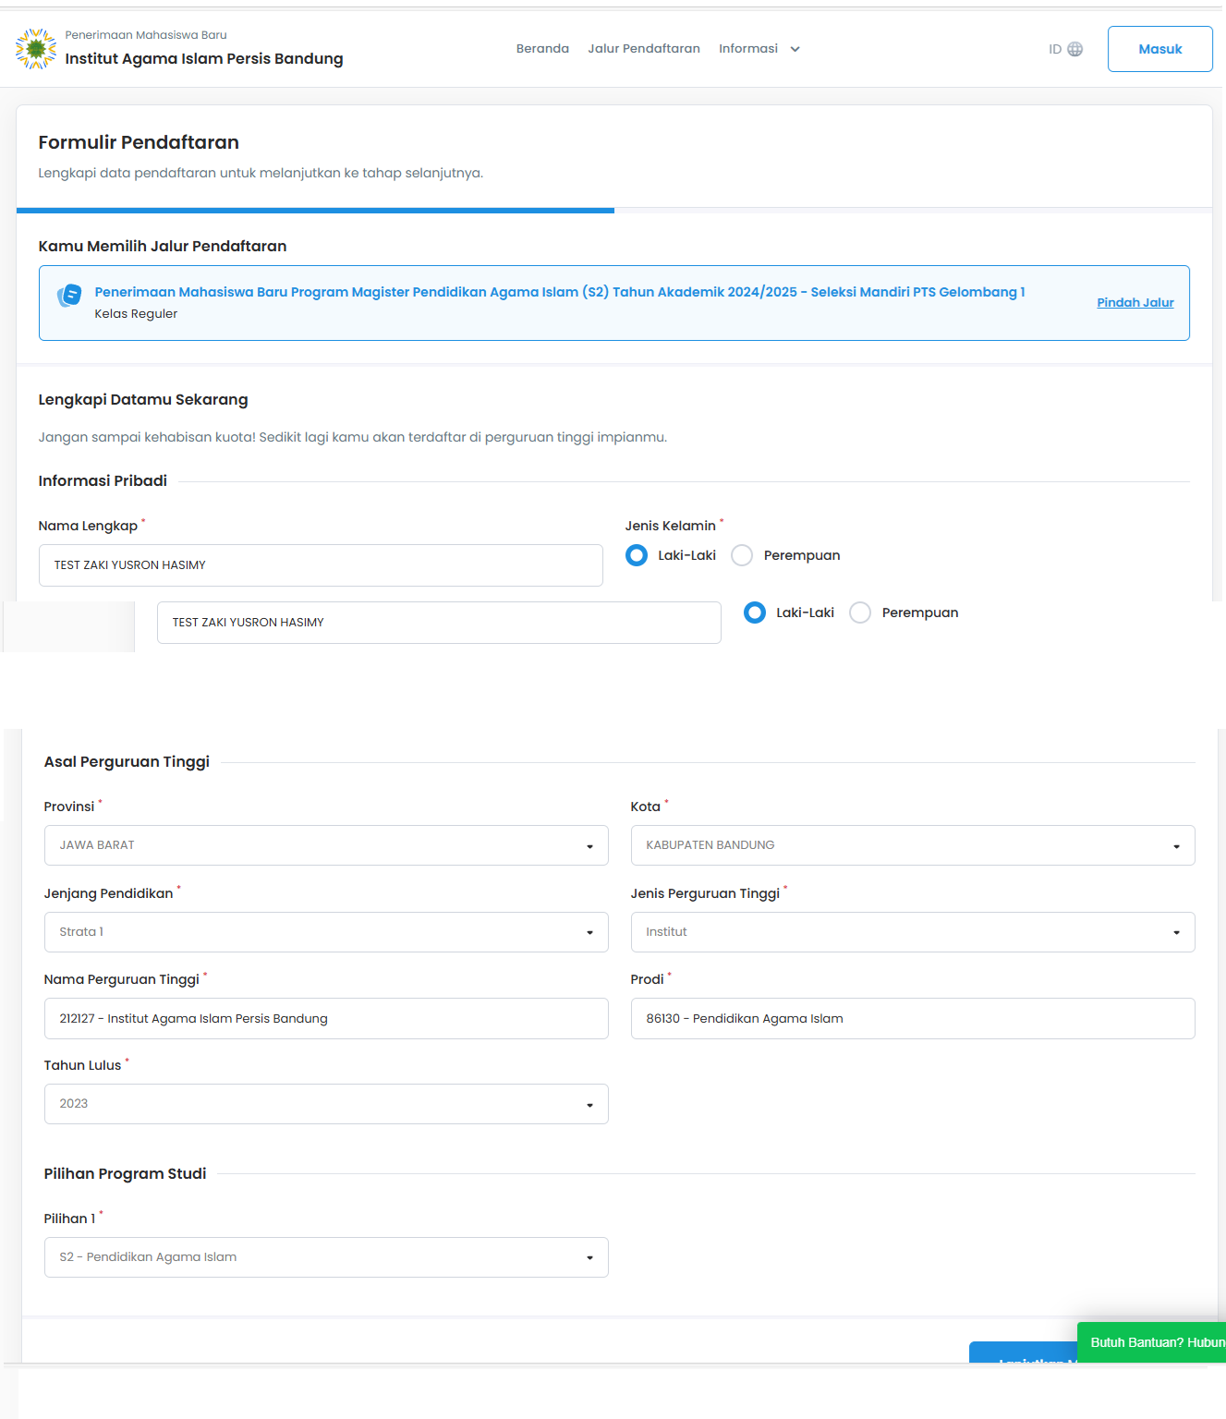This screenshot has height=1419, width=1226.
Task: Click the Nama Perguruan Tinggi field
Action: 326,1018
